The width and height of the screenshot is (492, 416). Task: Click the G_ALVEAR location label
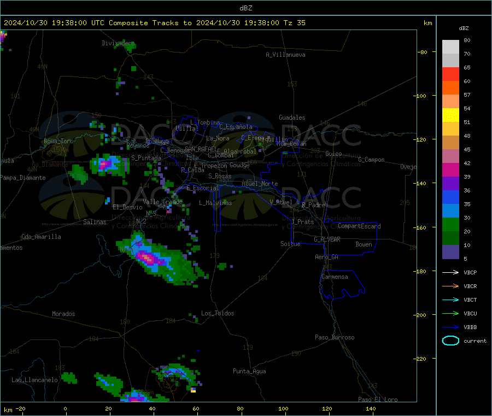[327, 239]
